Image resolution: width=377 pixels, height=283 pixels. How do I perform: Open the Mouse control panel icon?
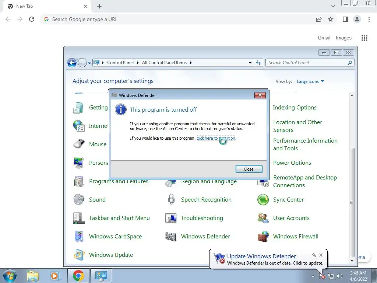click(79, 144)
